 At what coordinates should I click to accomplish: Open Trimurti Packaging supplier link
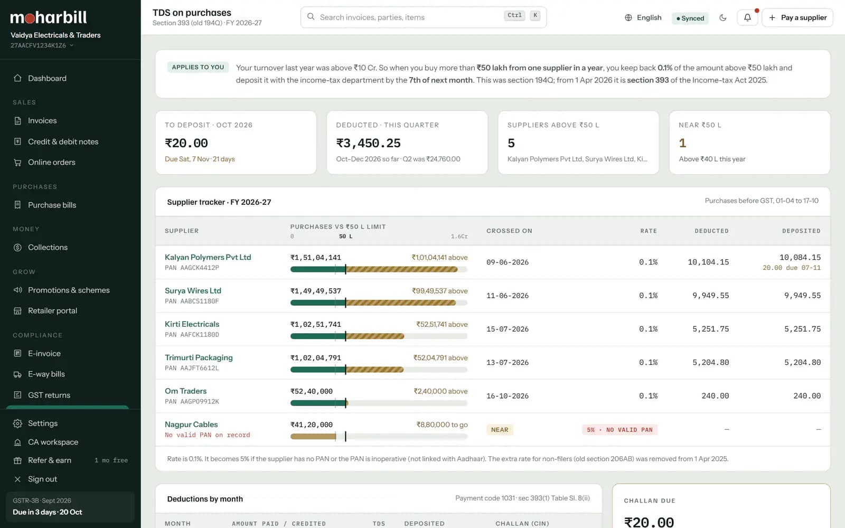coord(199,357)
